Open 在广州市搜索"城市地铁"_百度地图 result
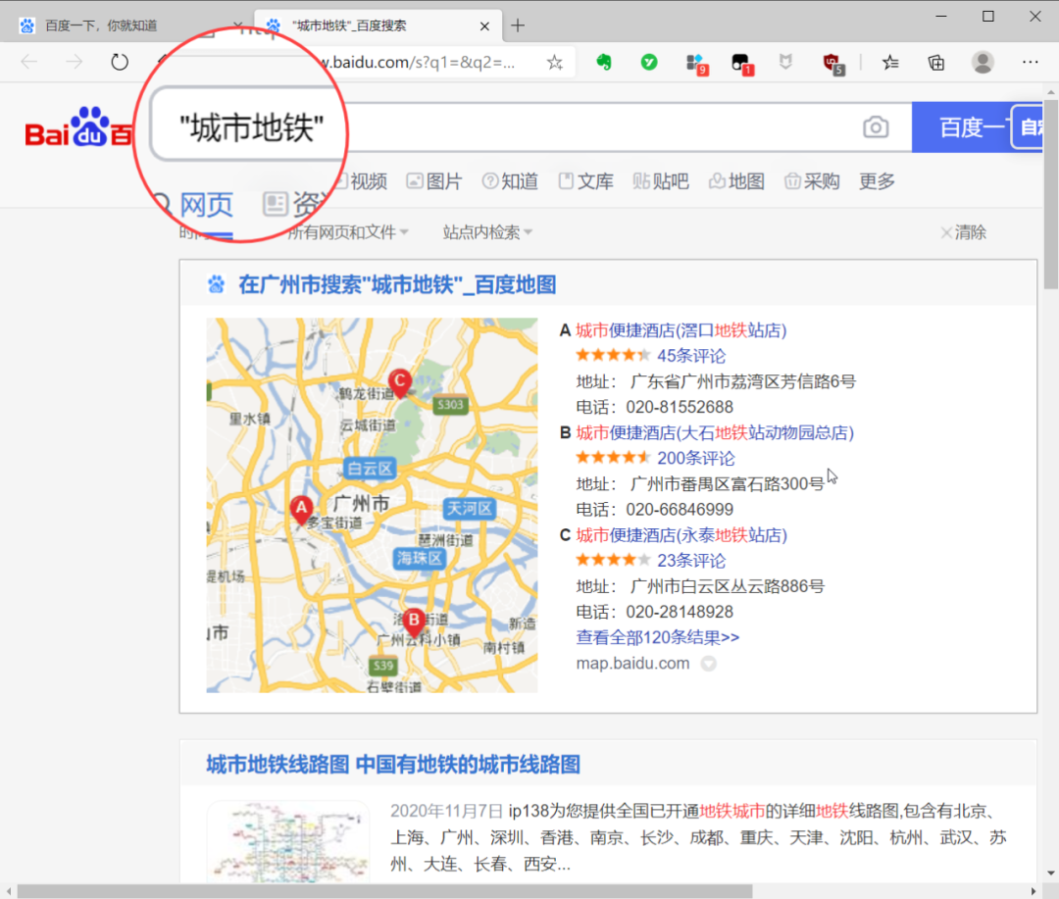The height and width of the screenshot is (899, 1059). [397, 285]
